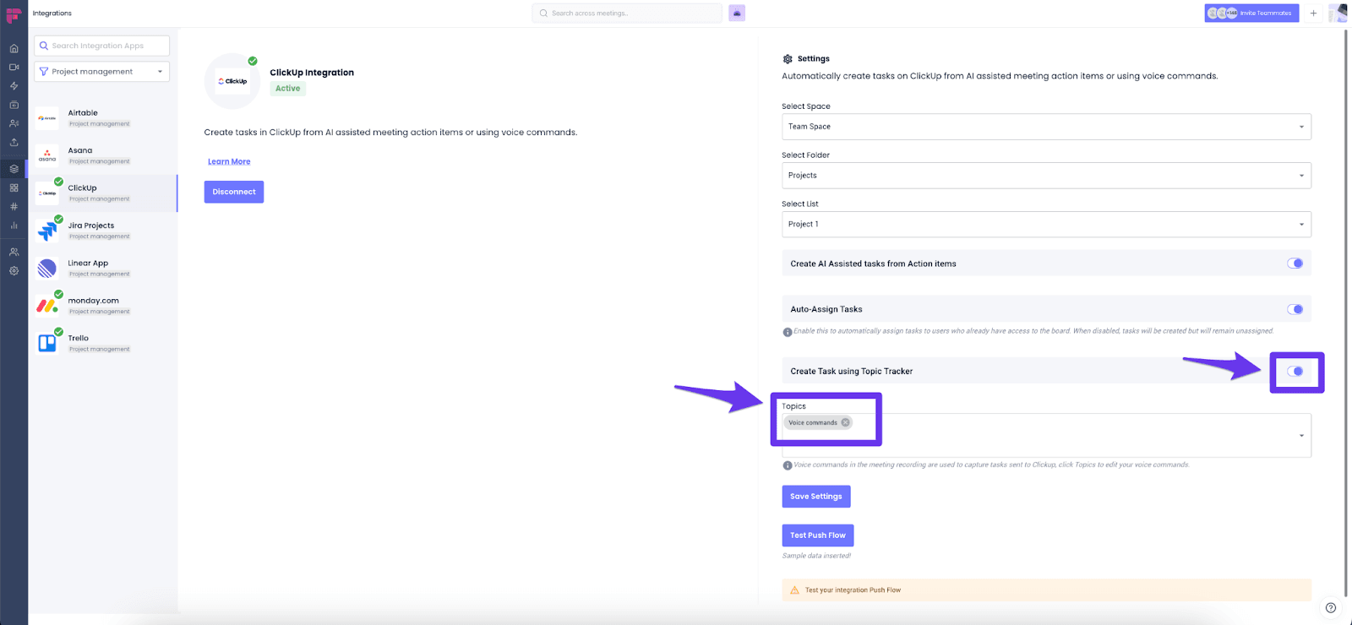Open the user profile avatar

pos(1338,13)
